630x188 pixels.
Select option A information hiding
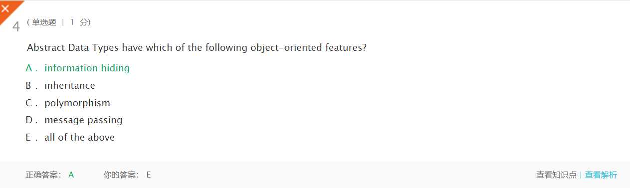tap(77, 68)
